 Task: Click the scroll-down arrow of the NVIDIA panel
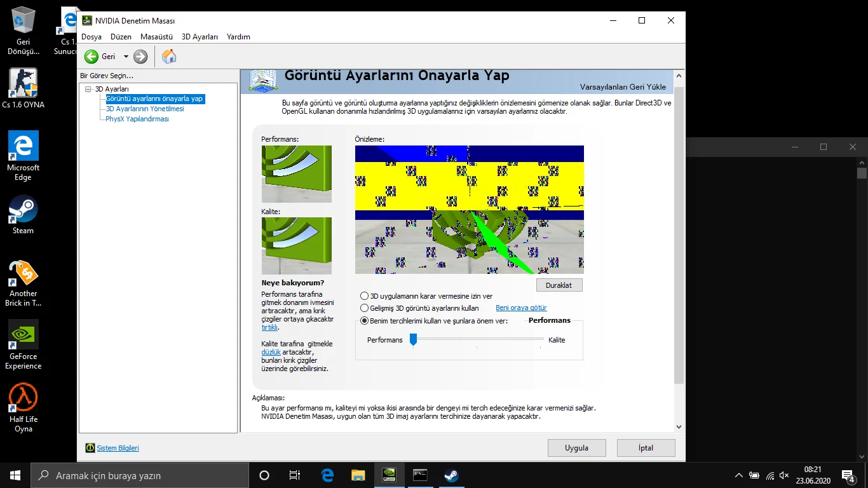tap(679, 427)
